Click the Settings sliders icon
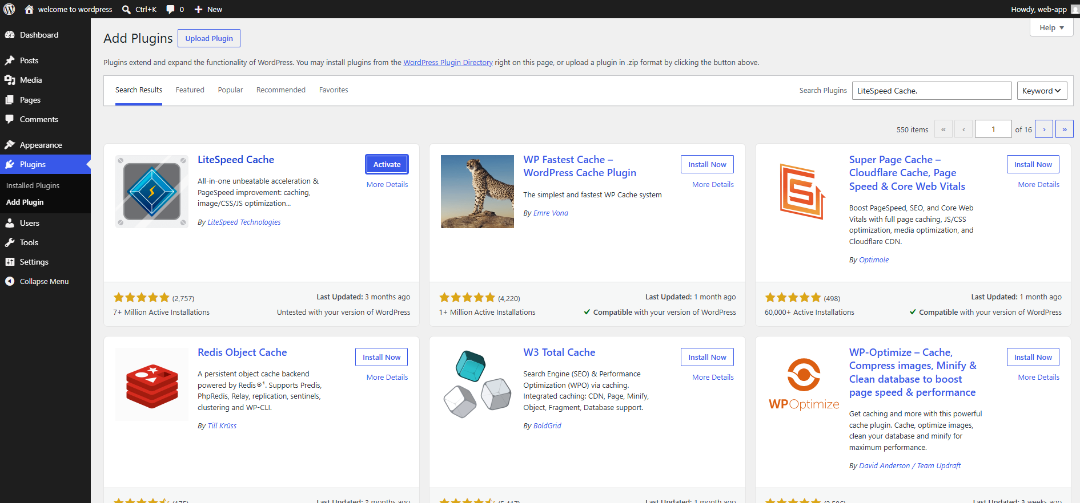Screen dimensions: 1080x503 tap(10, 262)
